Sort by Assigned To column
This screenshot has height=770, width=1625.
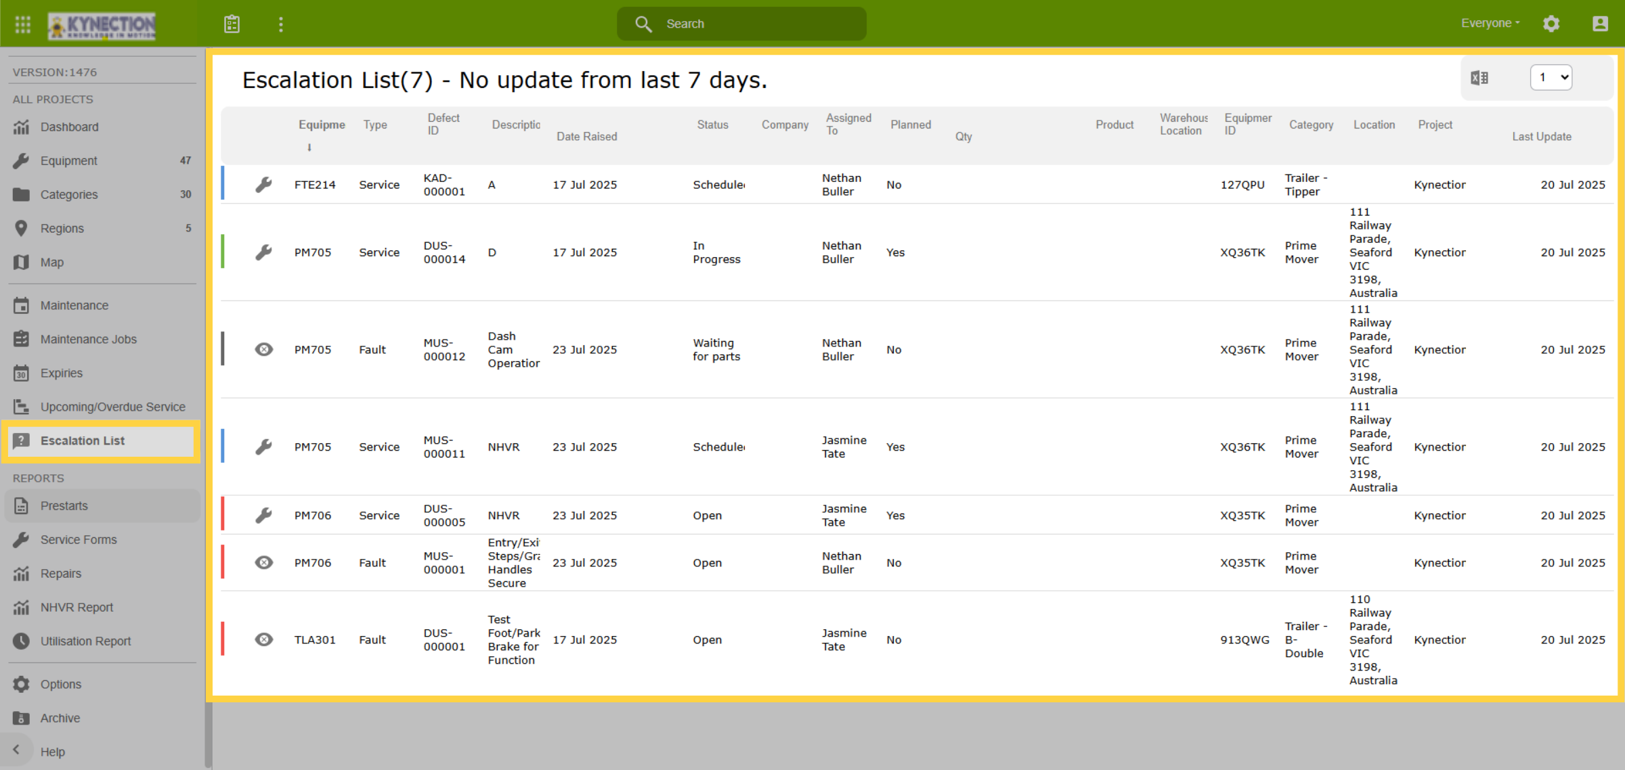(848, 124)
